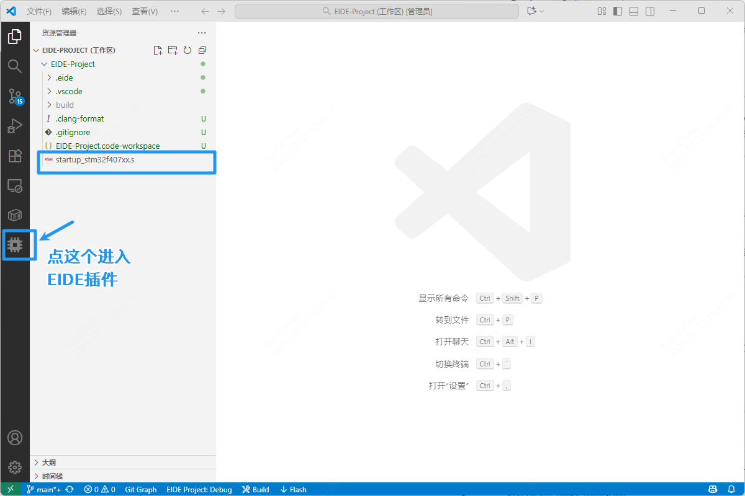Image resolution: width=745 pixels, height=496 pixels.
Task: Toggle the bottom panel layout button
Action: pos(633,11)
